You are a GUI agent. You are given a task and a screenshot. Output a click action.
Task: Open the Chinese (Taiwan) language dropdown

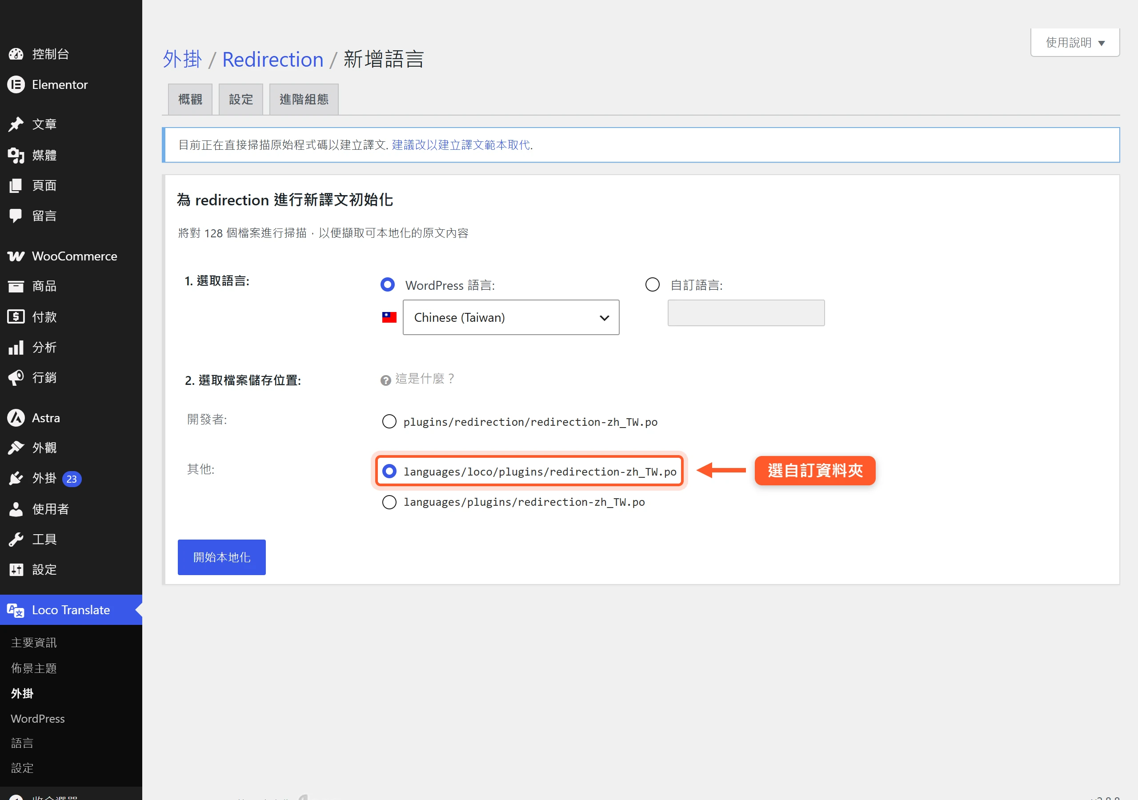click(x=510, y=317)
